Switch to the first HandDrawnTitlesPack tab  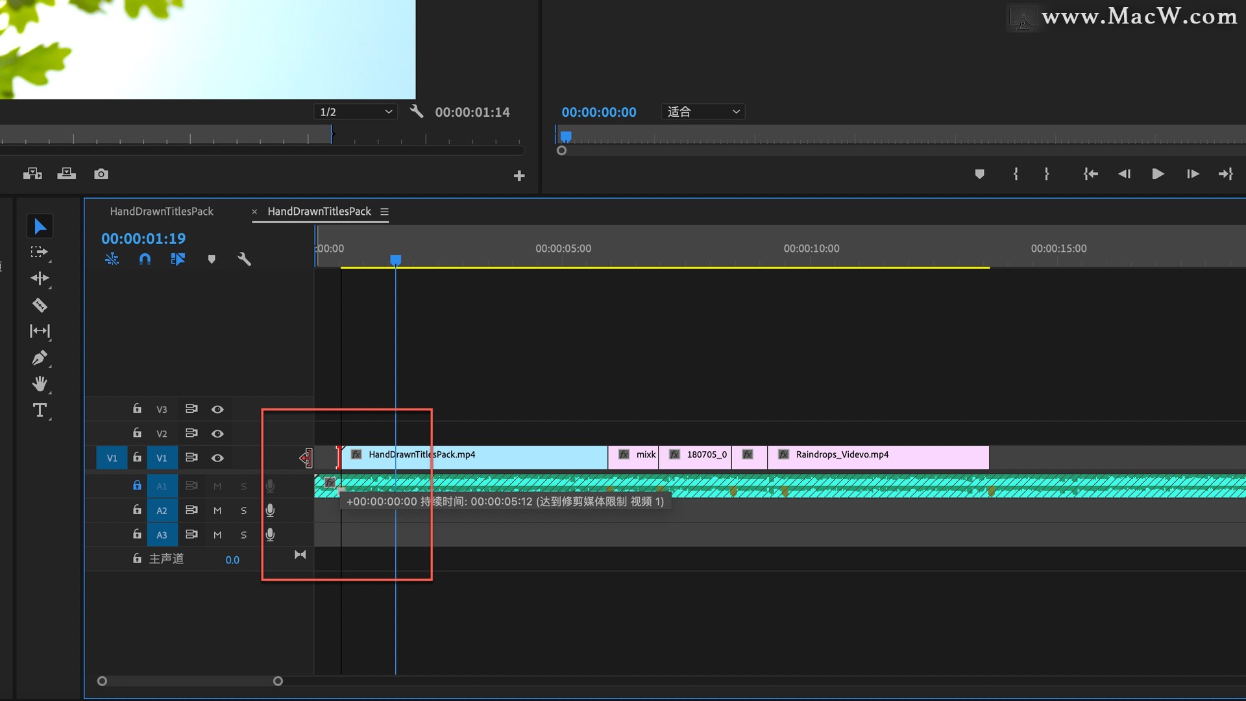(x=162, y=211)
